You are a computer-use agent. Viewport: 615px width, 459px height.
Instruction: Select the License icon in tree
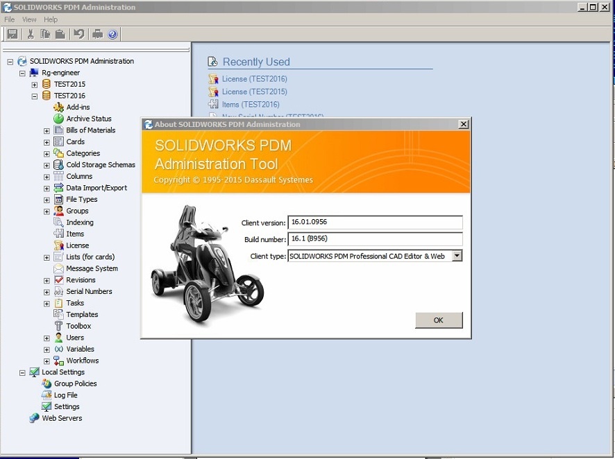tap(58, 245)
